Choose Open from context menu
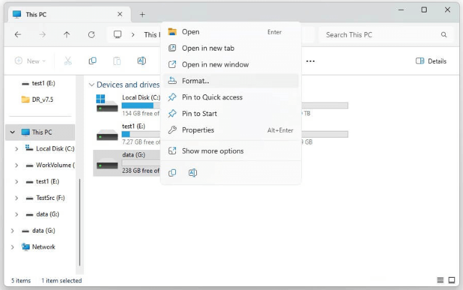 231,32
